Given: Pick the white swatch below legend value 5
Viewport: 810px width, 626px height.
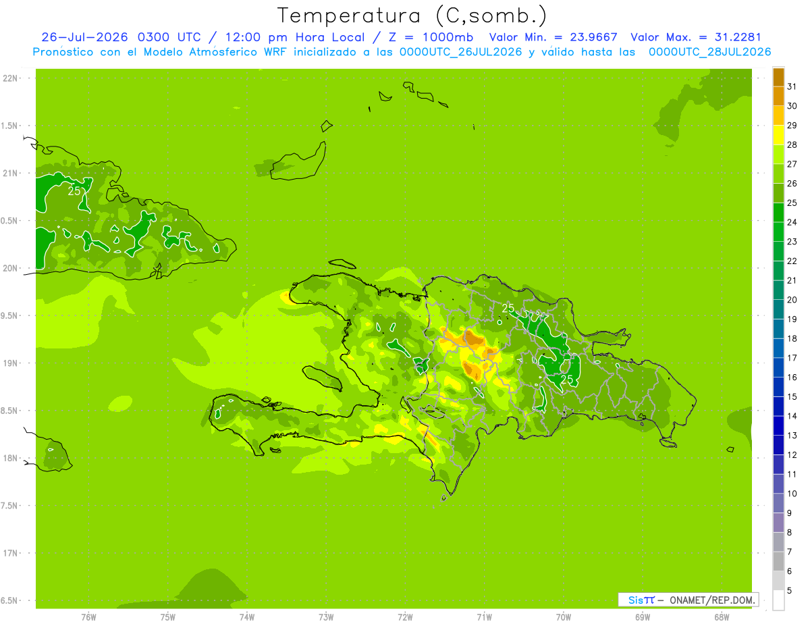Looking at the screenshot, I should [778, 600].
